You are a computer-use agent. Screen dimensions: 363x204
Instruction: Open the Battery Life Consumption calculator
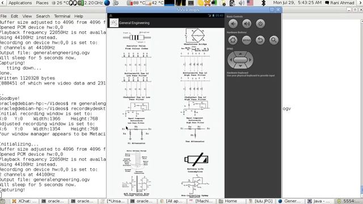[196, 163]
